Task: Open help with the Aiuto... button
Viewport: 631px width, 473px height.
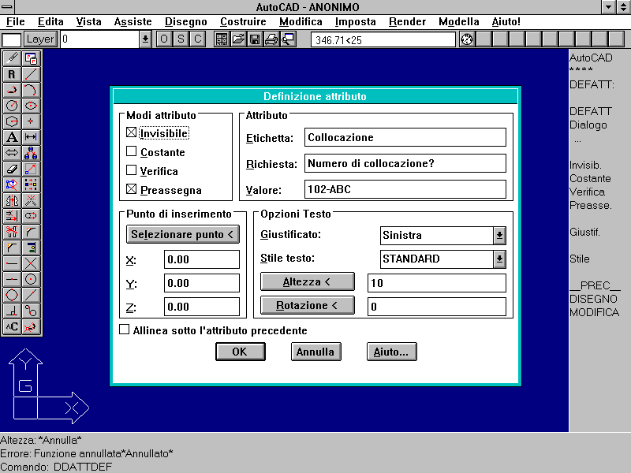Action: point(391,352)
